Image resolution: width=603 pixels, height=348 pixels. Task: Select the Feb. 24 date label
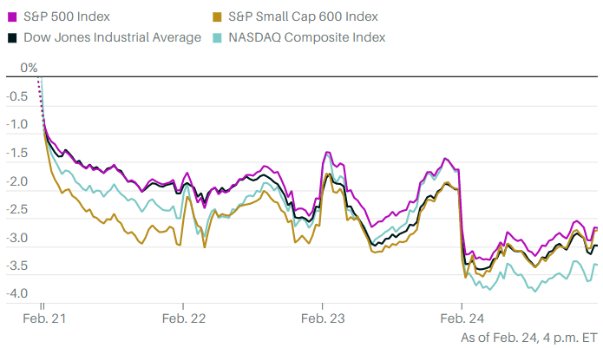coord(462,319)
